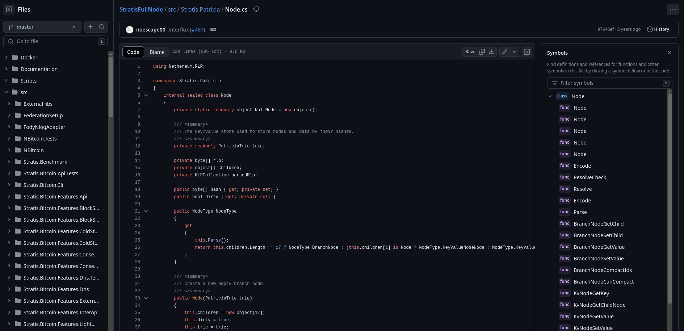
Task: Open the Raw file view
Action: [470, 52]
